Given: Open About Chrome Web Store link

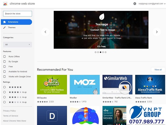Looking at the screenshot, I should [14, 121].
